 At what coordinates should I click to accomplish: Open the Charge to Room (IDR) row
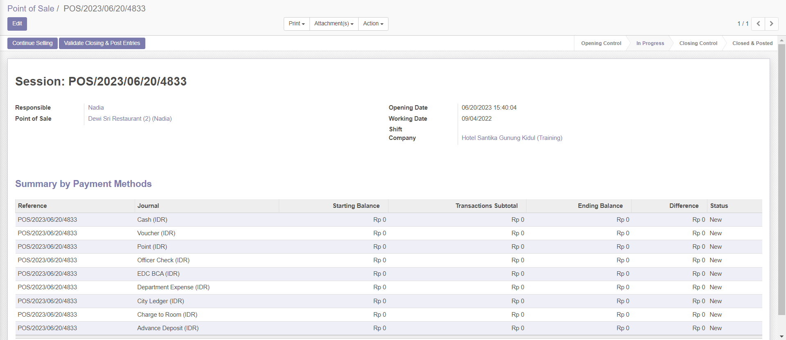click(x=388, y=315)
